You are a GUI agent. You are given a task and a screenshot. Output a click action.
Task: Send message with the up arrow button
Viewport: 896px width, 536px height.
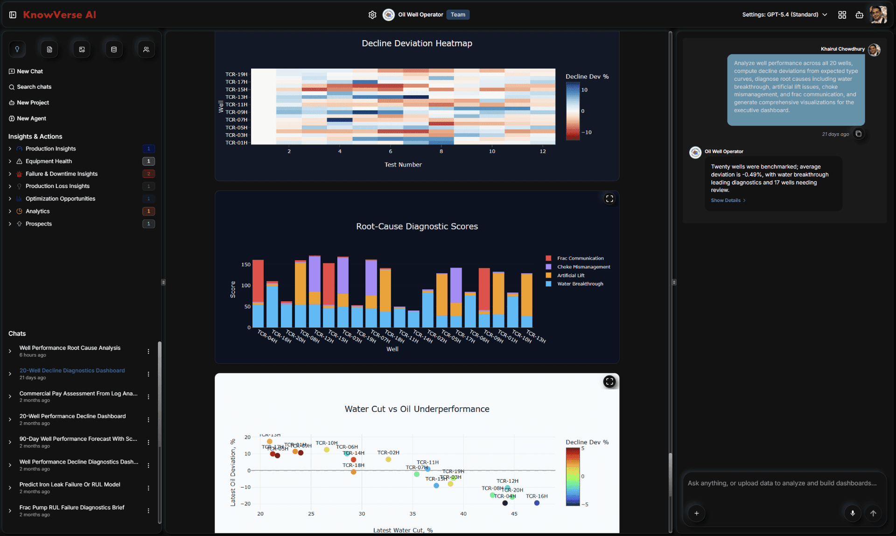pyautogui.click(x=873, y=513)
